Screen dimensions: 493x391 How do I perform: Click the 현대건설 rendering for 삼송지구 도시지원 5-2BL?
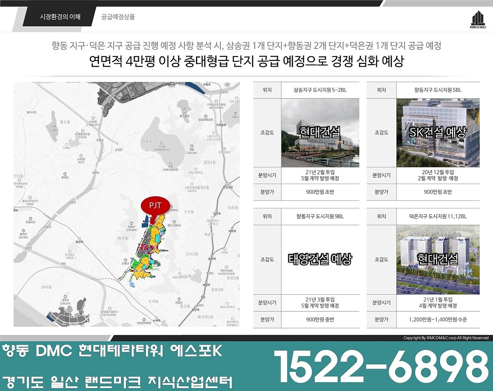(x=320, y=133)
